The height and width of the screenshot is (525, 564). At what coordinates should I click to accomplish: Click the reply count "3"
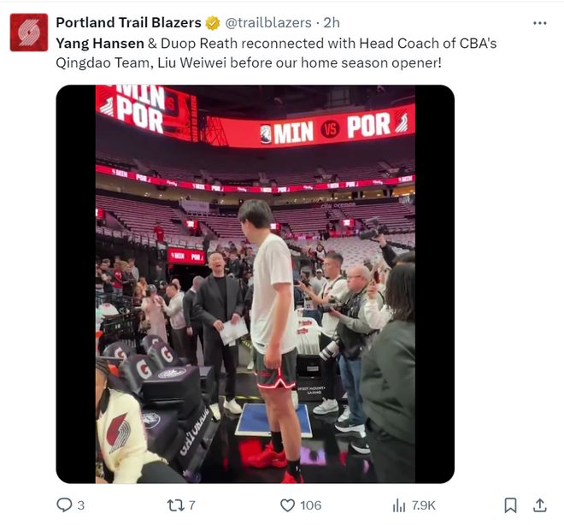coord(81,505)
